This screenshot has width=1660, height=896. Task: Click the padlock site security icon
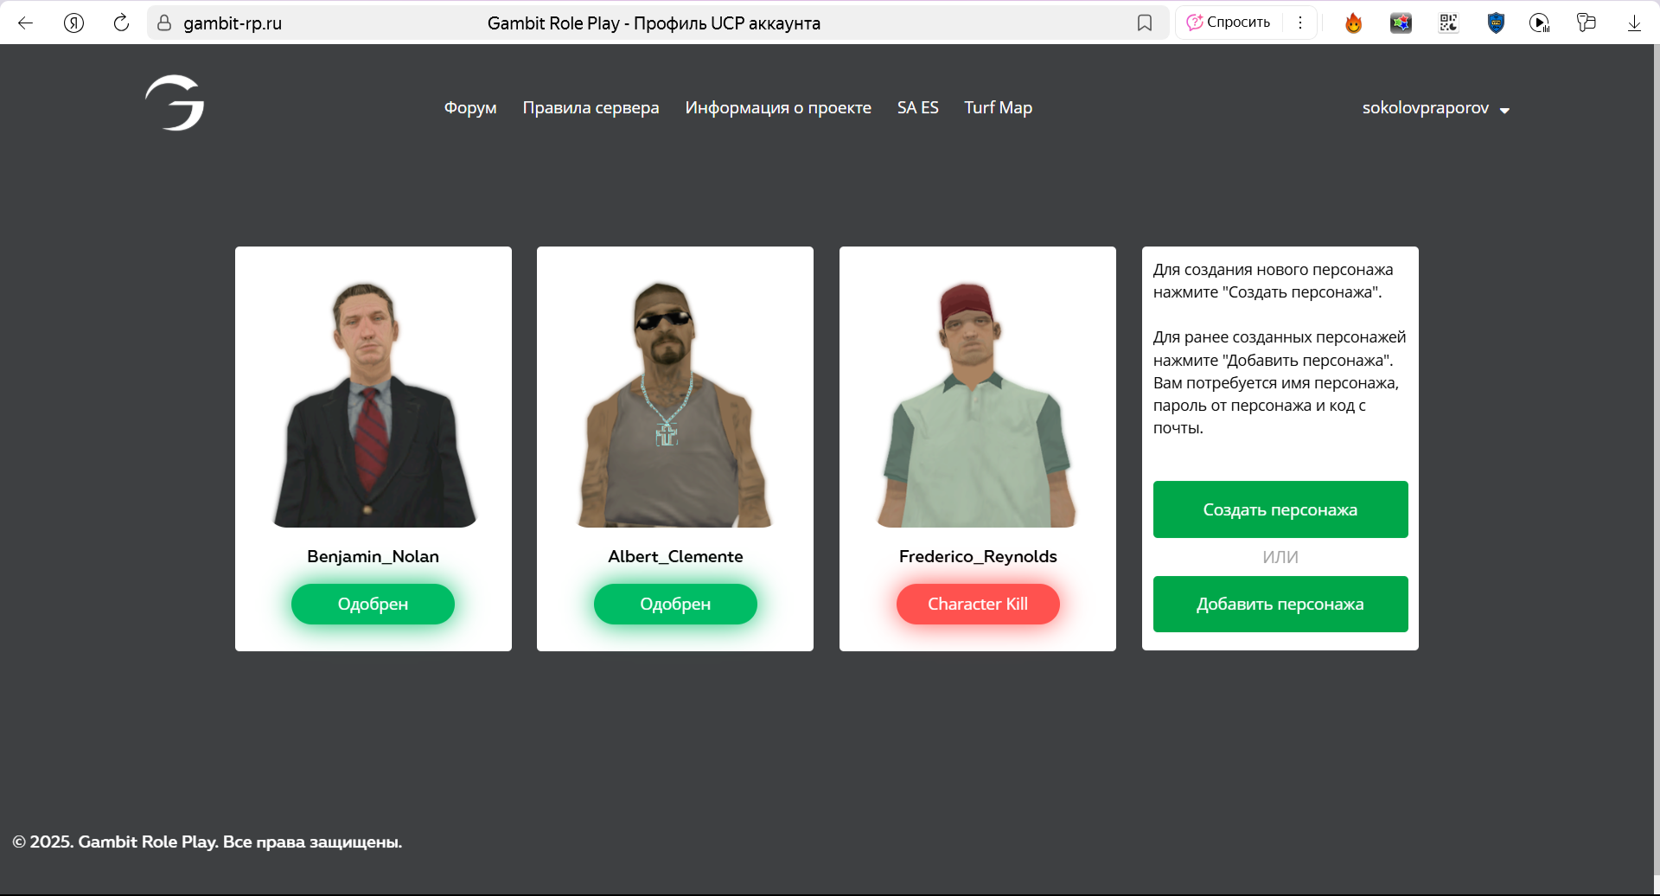(164, 23)
